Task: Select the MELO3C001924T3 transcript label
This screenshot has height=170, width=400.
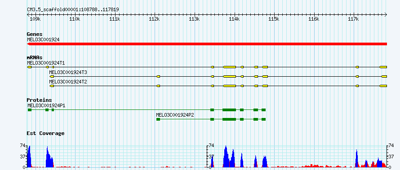Action: point(68,72)
